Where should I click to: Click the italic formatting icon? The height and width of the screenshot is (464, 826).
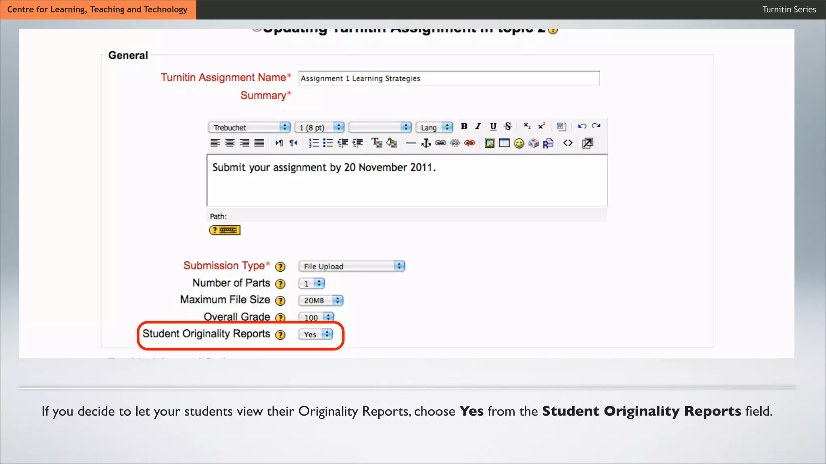(x=478, y=126)
